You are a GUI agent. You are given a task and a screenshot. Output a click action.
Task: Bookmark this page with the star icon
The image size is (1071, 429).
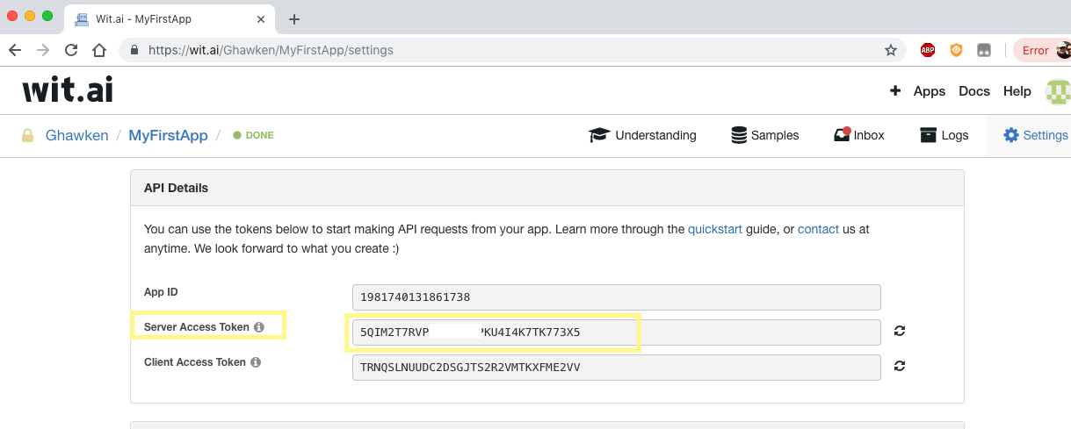pyautogui.click(x=890, y=50)
